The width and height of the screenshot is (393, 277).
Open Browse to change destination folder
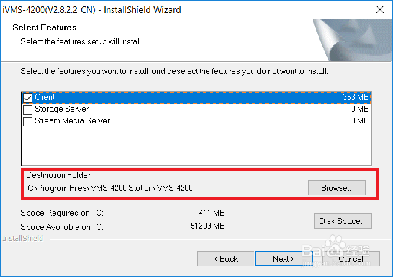click(336, 188)
